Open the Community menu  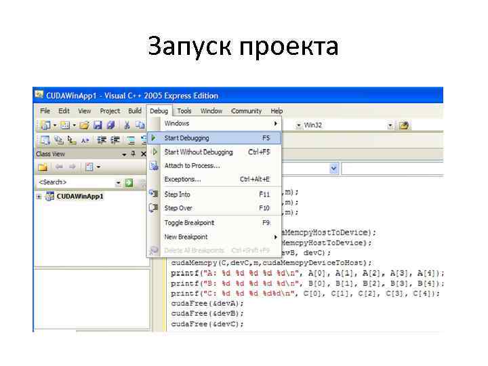246,110
